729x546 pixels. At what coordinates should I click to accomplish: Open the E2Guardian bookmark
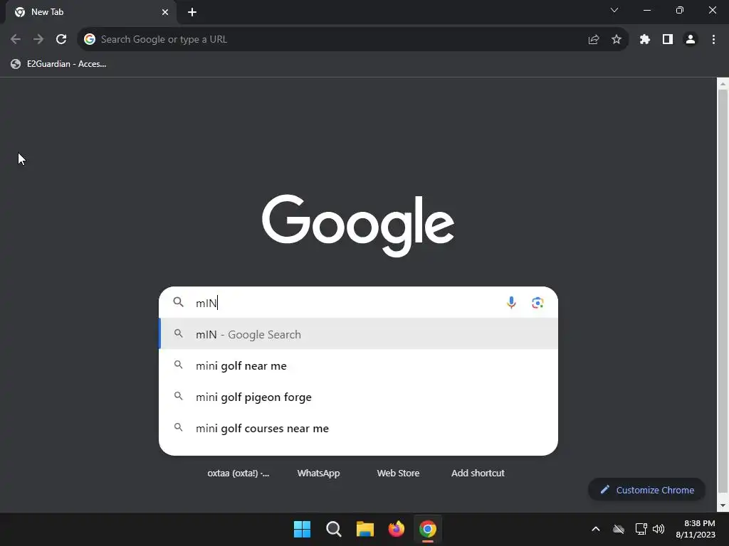pos(58,64)
